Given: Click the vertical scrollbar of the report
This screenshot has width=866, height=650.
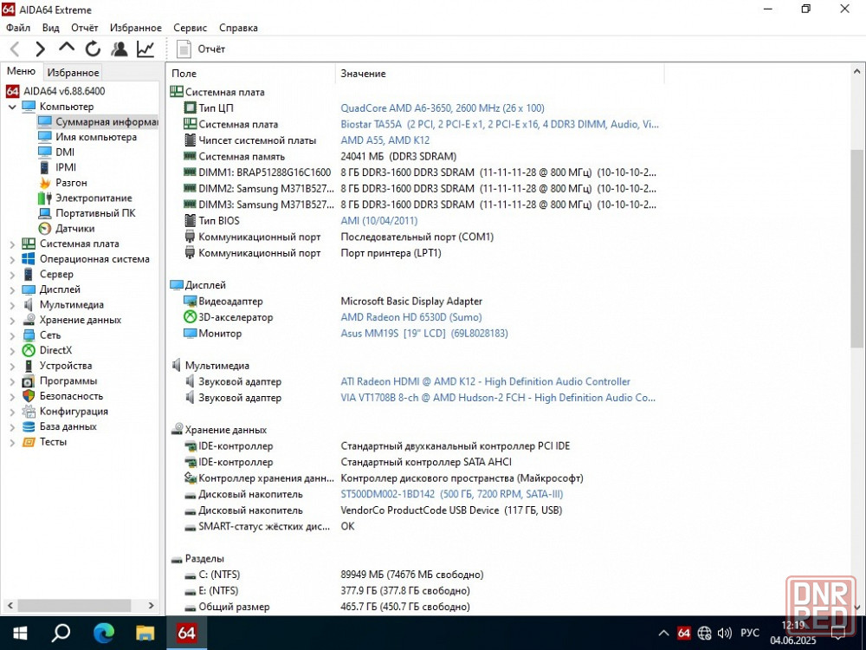Looking at the screenshot, I should click(x=856, y=249).
